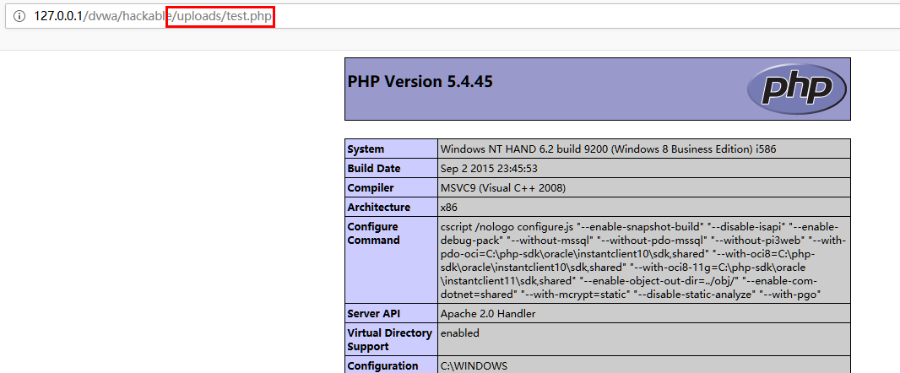Select the System row label

tap(366, 149)
